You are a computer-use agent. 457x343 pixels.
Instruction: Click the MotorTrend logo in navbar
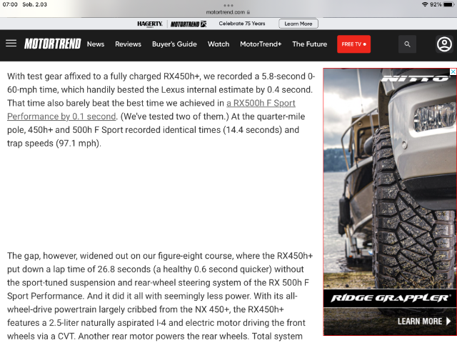click(x=52, y=44)
